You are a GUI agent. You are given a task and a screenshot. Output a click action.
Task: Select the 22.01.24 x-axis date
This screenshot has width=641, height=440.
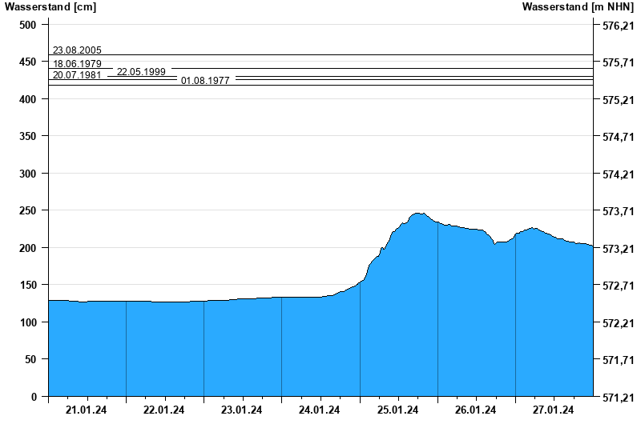click(x=164, y=410)
